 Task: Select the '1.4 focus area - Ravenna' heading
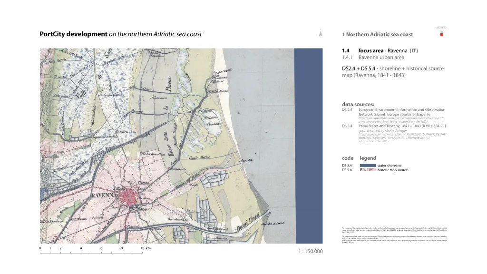coord(380,50)
